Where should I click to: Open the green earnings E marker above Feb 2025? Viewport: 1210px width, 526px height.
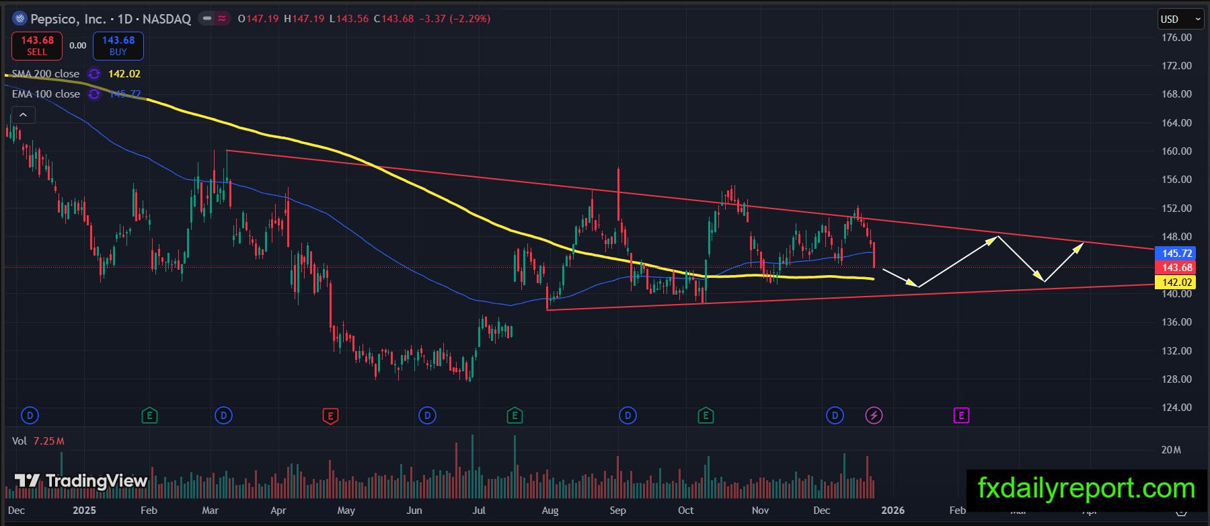coord(149,416)
